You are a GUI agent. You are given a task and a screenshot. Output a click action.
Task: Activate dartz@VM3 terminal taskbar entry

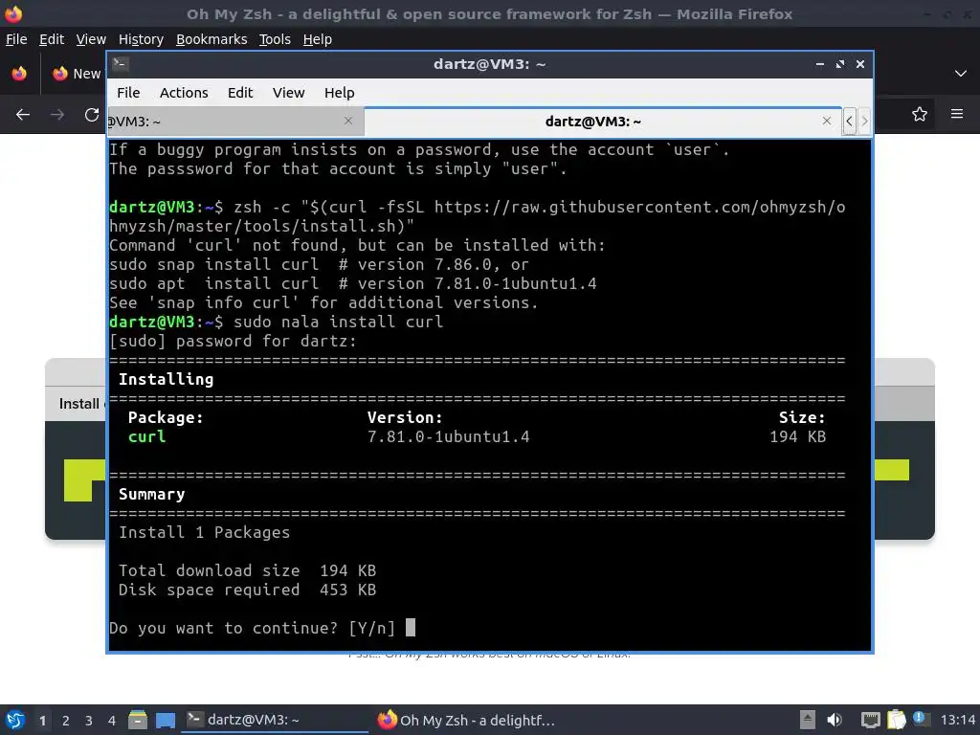point(275,720)
